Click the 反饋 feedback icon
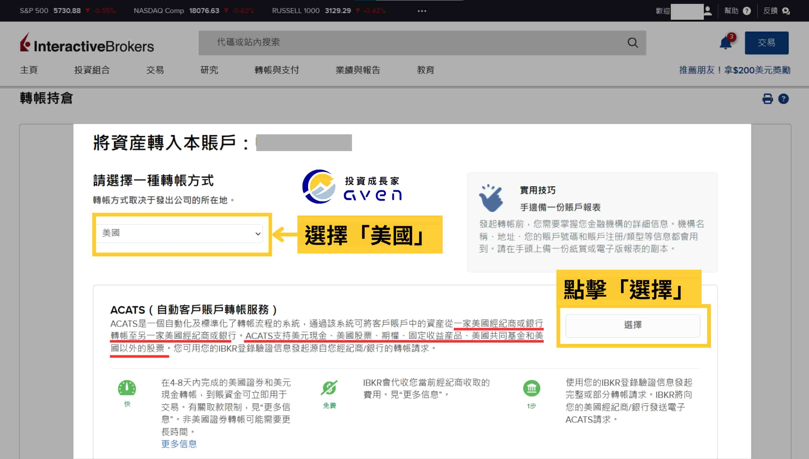This screenshot has width=809, height=459. pyautogui.click(x=786, y=11)
